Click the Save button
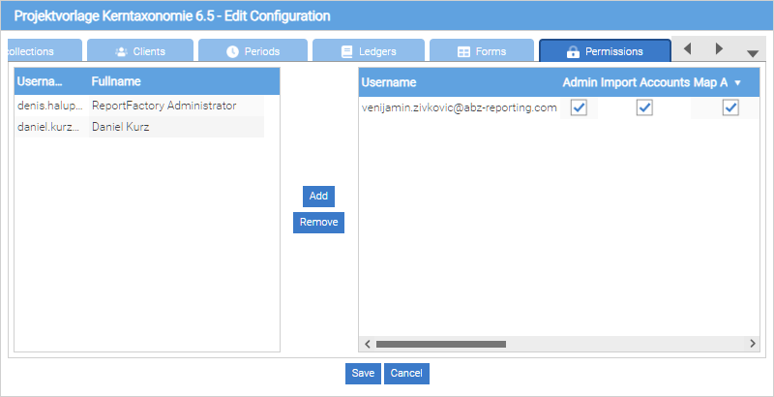The width and height of the screenshot is (774, 397). click(363, 374)
